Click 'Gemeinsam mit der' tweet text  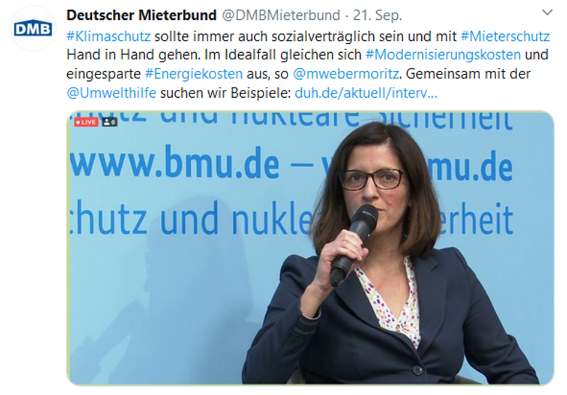[468, 74]
